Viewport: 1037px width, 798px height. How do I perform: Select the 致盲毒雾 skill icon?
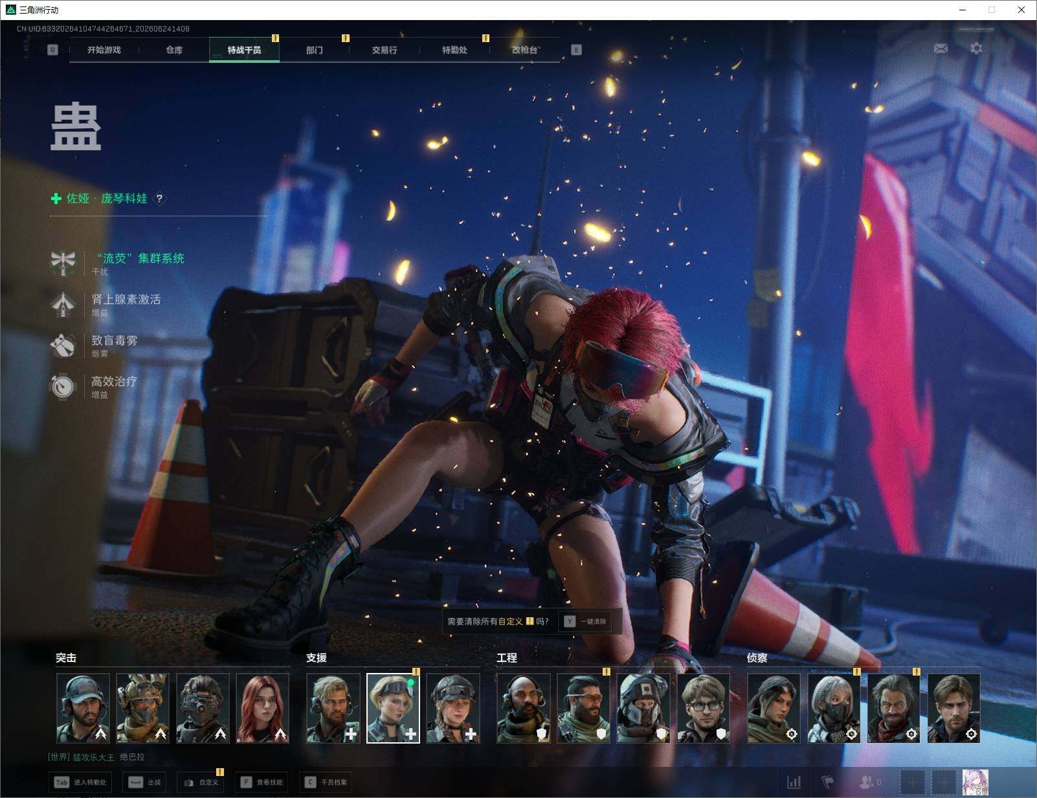[x=63, y=345]
